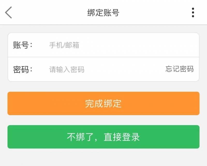Click the 密码 field label
The width and height of the screenshot is (207, 166).
coord(23,69)
